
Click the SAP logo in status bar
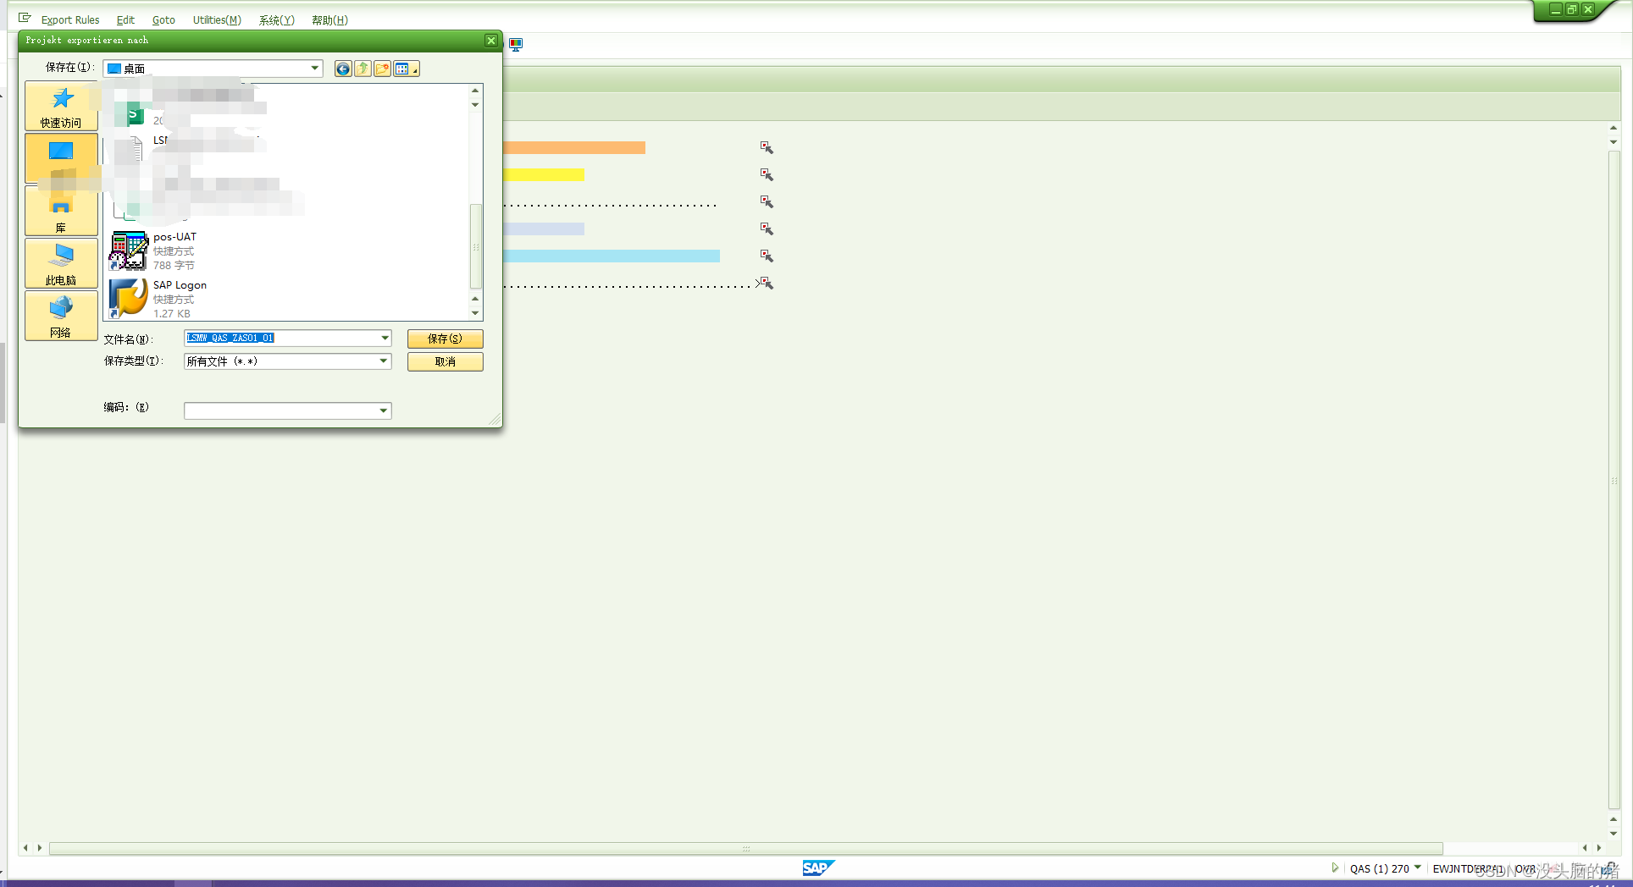pos(818,868)
